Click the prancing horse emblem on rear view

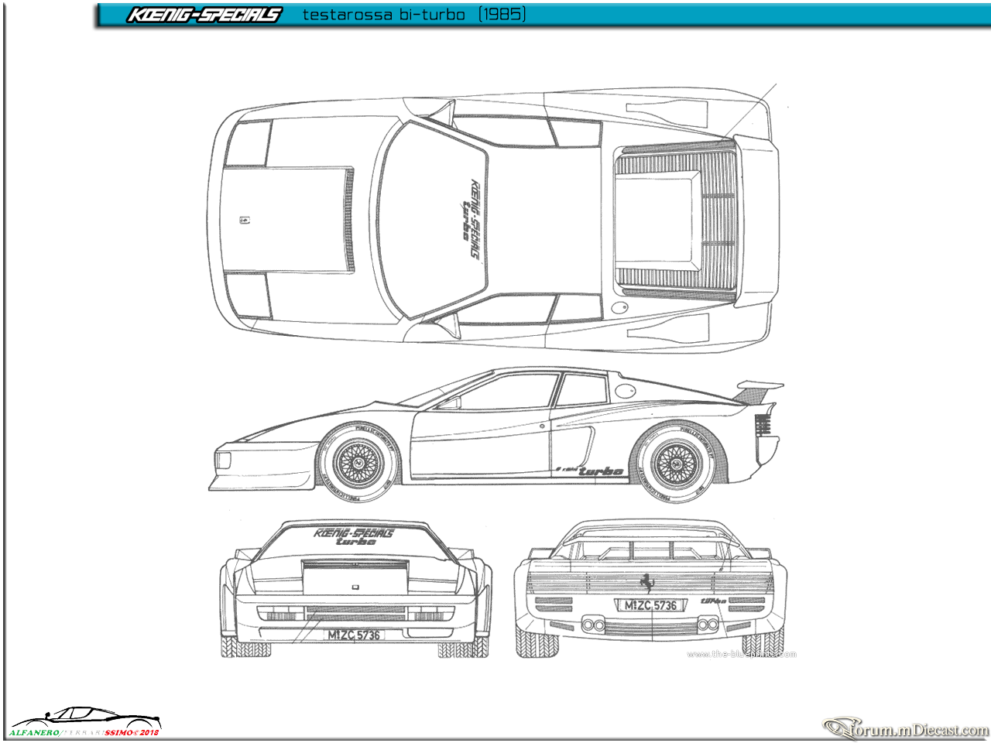(646, 582)
